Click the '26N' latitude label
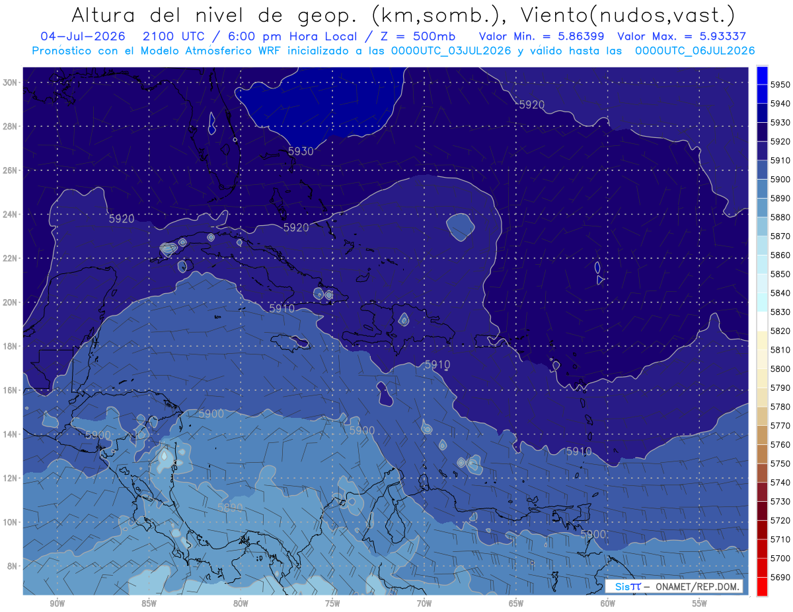793x612 pixels. (x=10, y=170)
